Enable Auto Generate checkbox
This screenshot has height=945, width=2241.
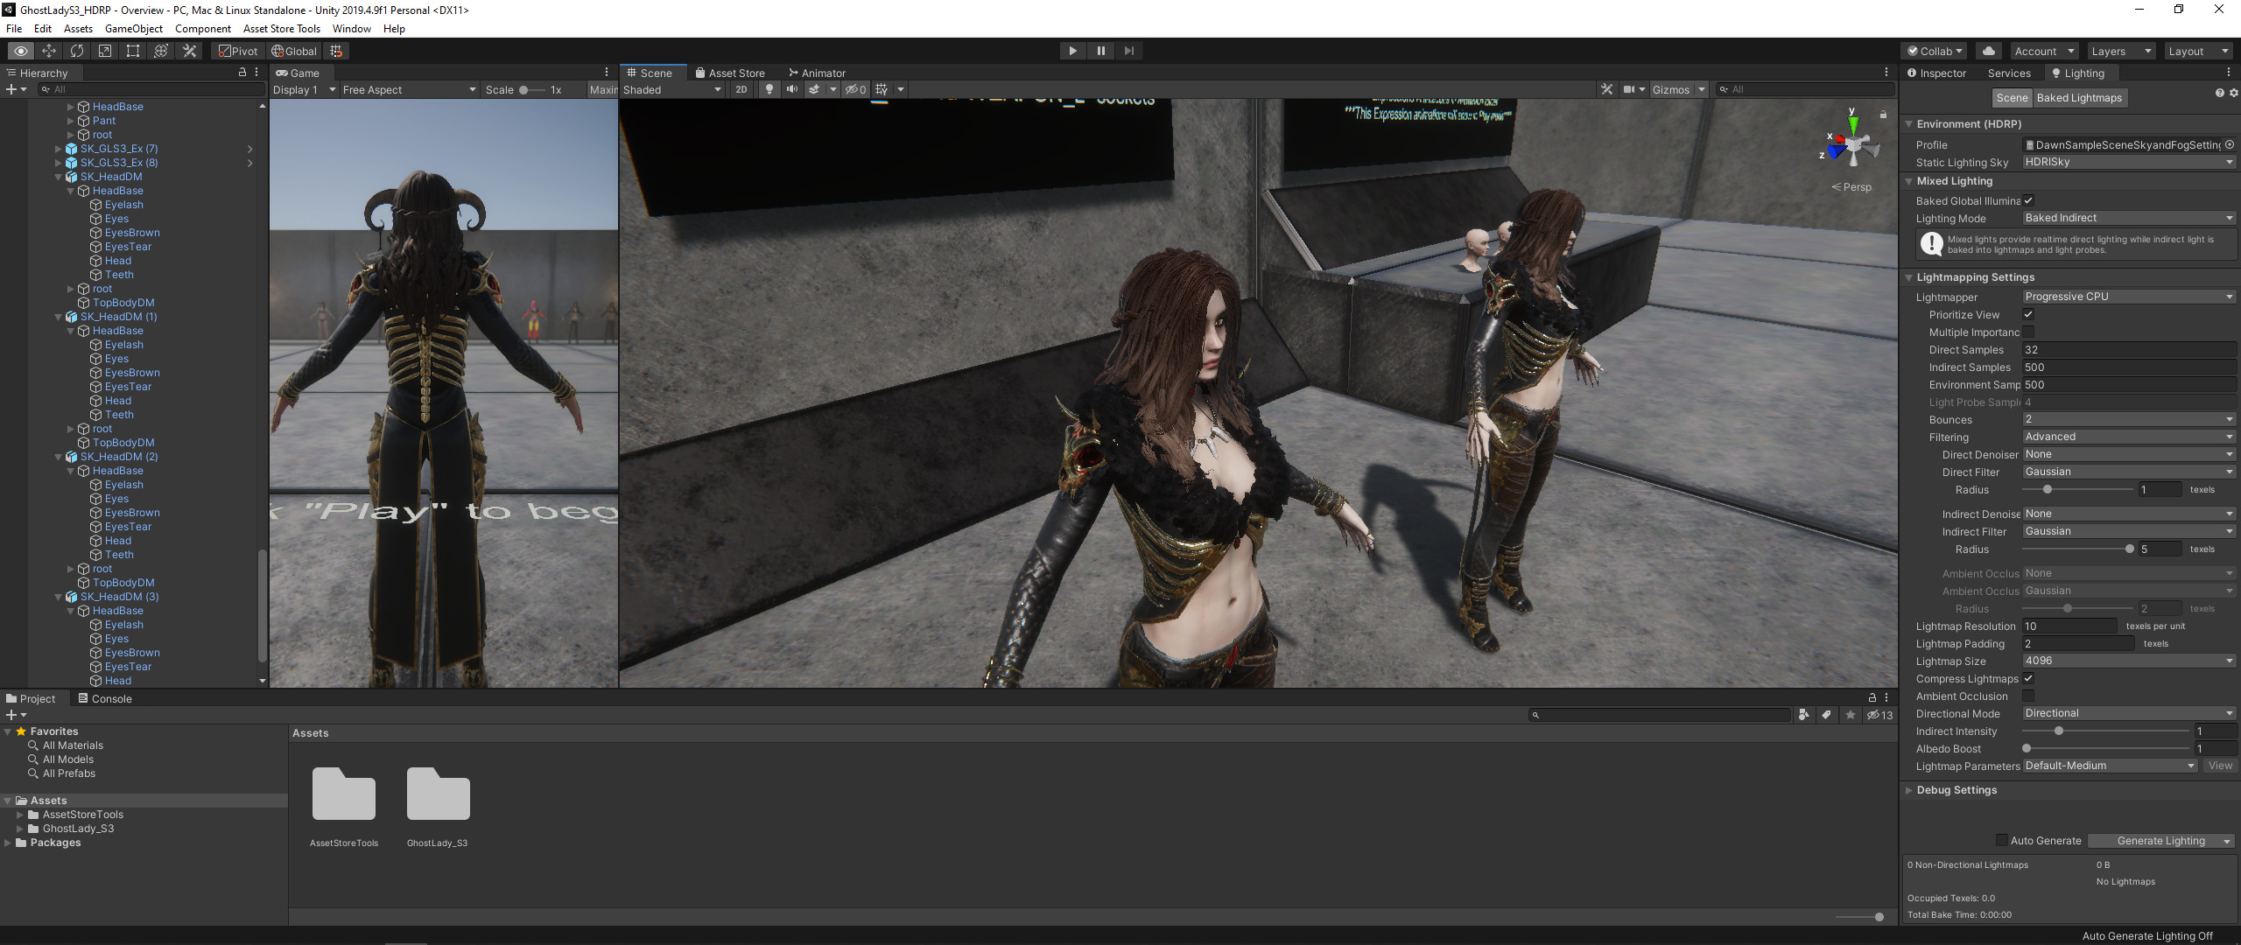coord(2001,840)
